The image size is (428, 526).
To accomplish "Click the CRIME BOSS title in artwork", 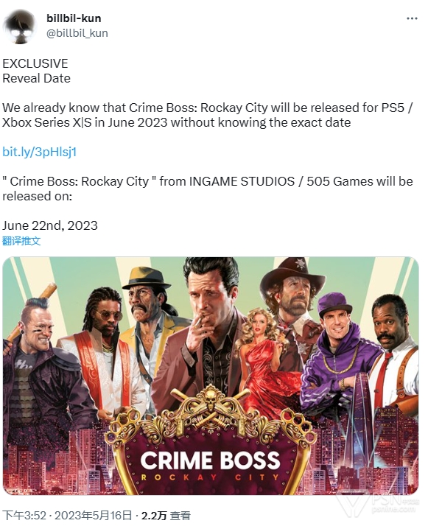I will 210,460.
